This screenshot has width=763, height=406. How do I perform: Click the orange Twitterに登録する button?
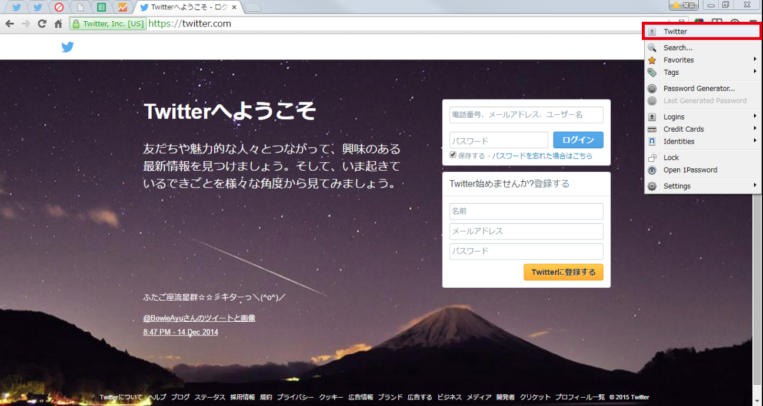pyautogui.click(x=564, y=272)
